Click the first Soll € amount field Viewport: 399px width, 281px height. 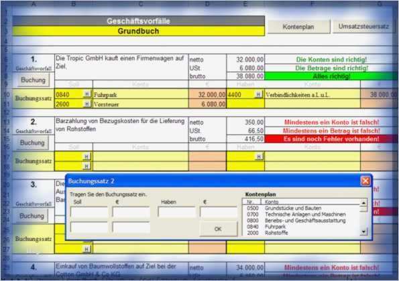click(x=131, y=213)
